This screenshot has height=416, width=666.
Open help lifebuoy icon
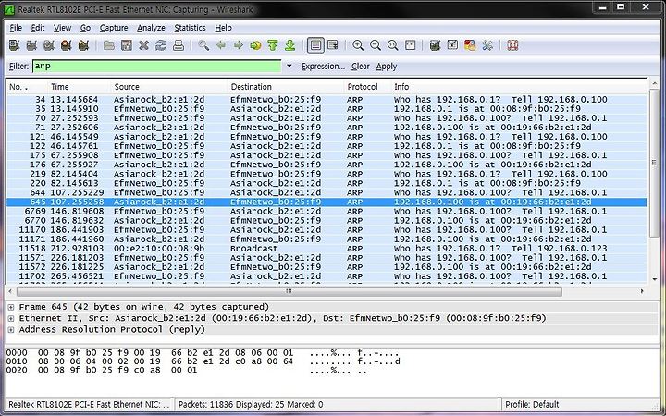click(x=512, y=45)
